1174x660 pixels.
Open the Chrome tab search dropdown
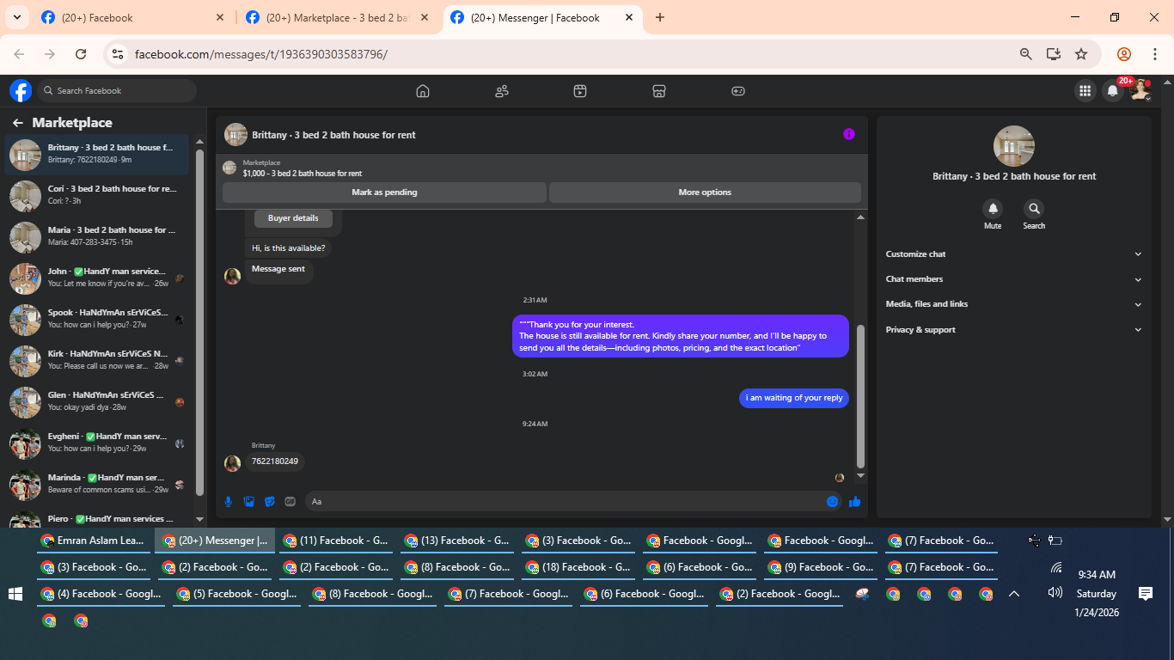click(x=17, y=17)
